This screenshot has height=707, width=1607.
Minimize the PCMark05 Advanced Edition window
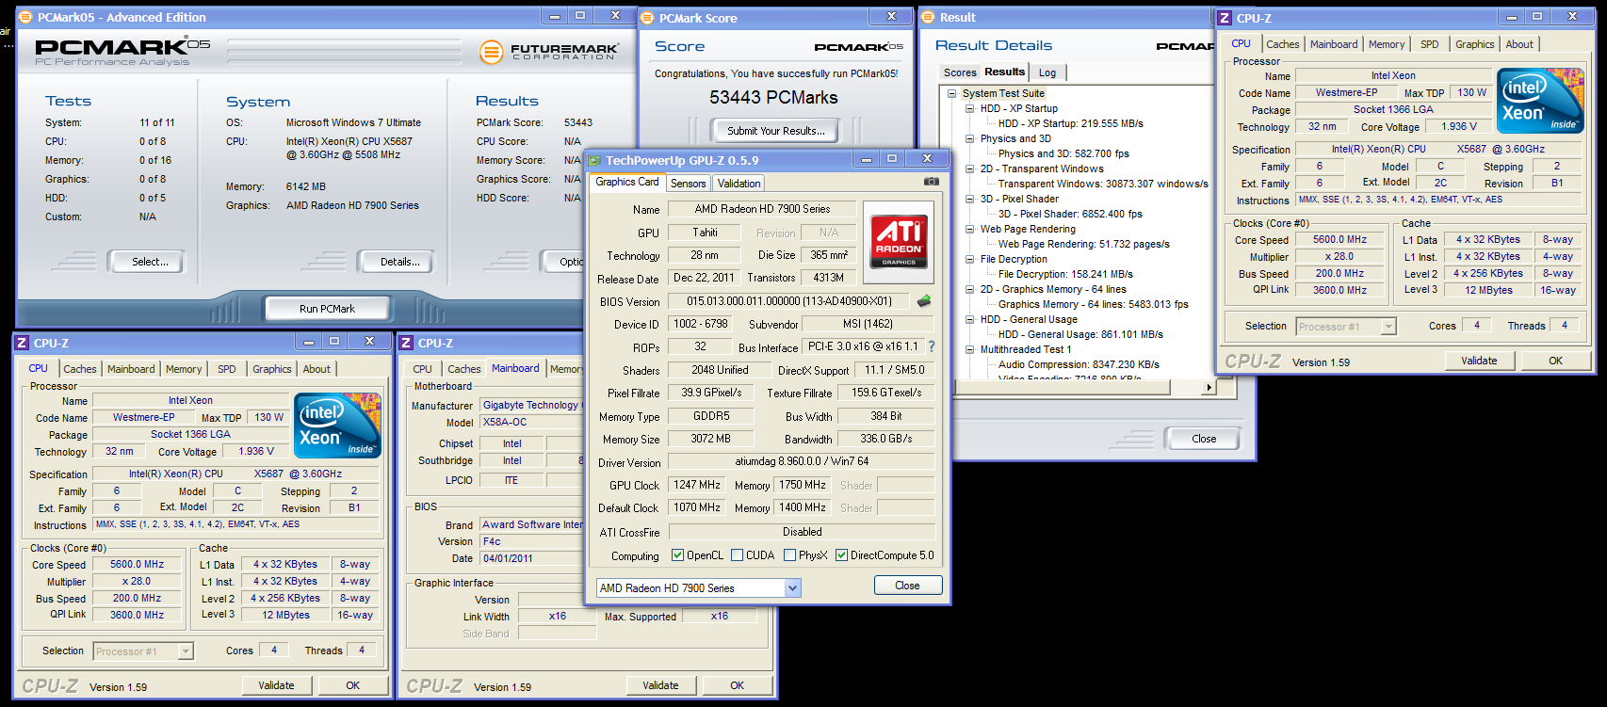coord(555,16)
